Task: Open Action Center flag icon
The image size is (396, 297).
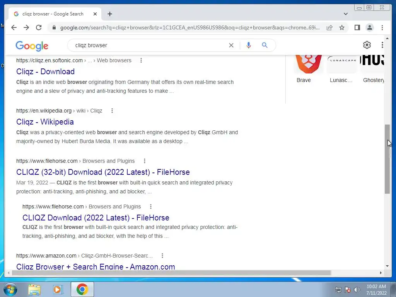Action: 348,290
